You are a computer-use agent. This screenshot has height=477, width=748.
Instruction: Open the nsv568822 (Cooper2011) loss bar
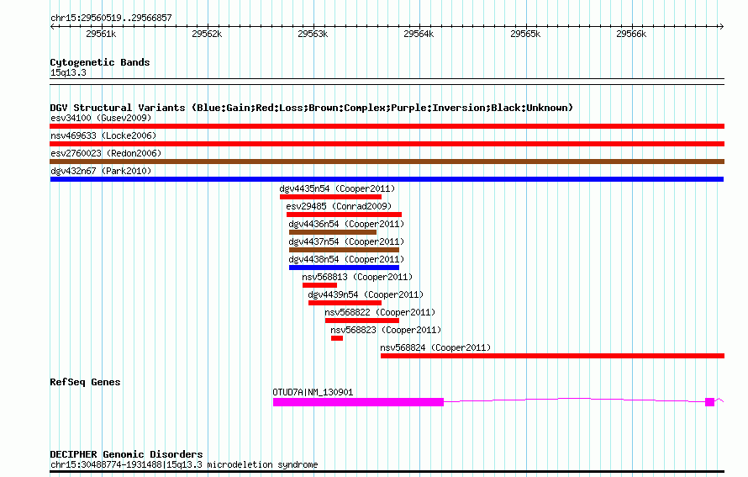pyautogui.click(x=362, y=321)
